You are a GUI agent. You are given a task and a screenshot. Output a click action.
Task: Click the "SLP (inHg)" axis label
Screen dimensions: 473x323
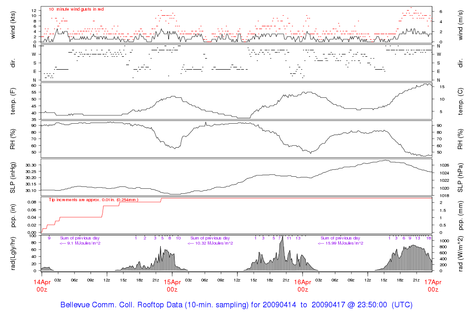(12, 178)
